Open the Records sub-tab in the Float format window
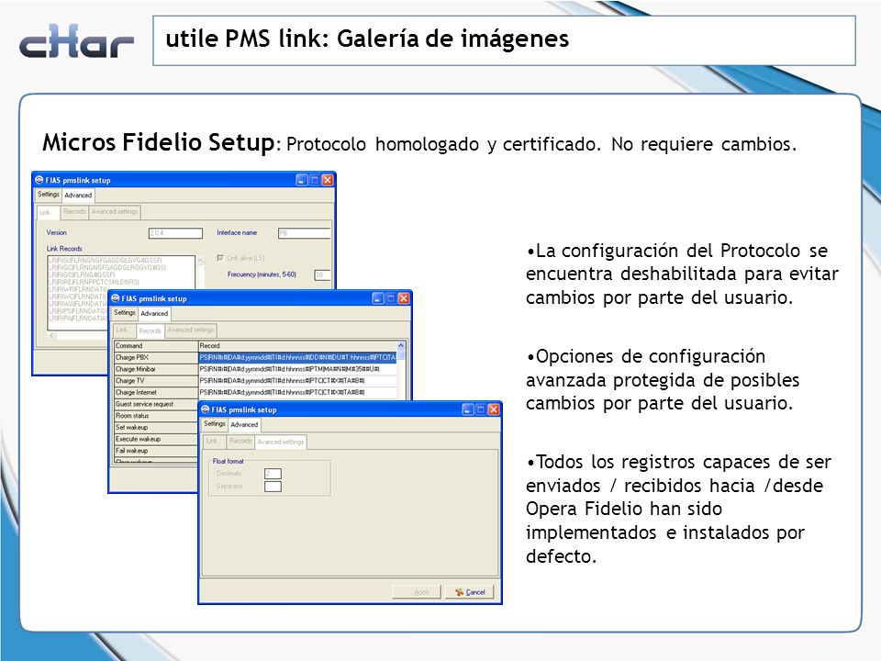Image resolution: width=881 pixels, height=661 pixels. pos(240,442)
